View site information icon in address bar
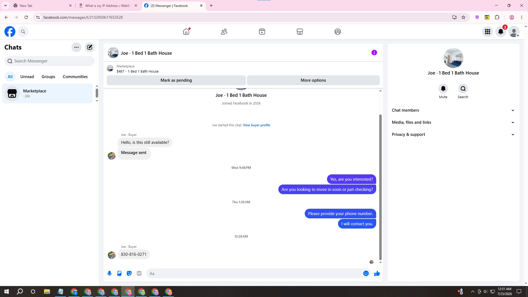This screenshot has height=297, width=528. 38,17
